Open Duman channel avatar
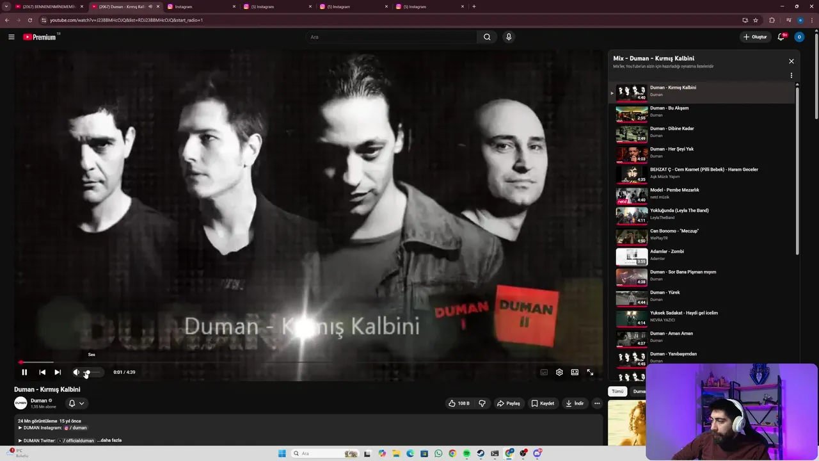Viewport: 819px width, 461px height. pos(20,403)
